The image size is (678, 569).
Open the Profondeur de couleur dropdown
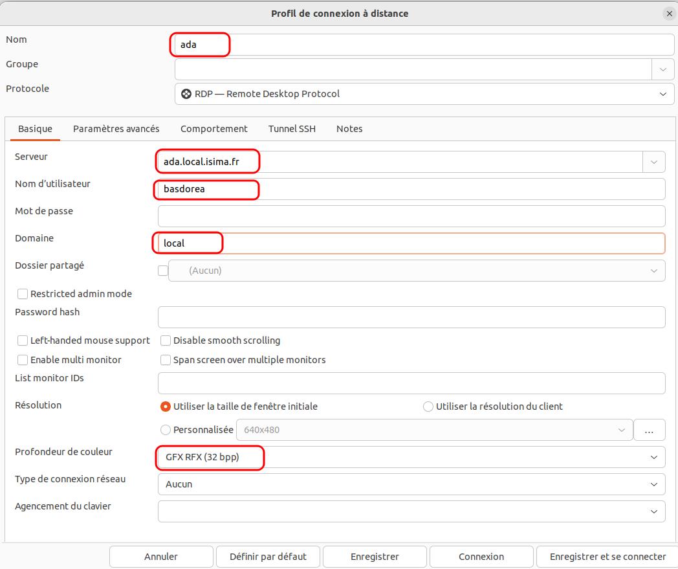[411, 457]
